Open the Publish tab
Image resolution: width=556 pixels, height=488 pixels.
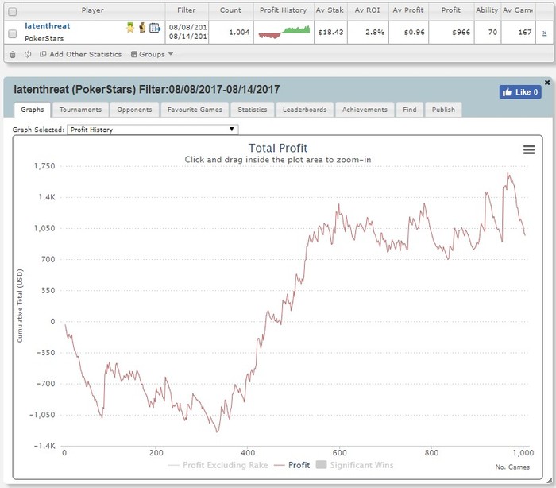coord(443,110)
